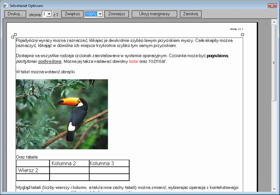Viewport: 280px width, 195px height.
Task: Click the bold word pogrubiona
Action: (217, 56)
